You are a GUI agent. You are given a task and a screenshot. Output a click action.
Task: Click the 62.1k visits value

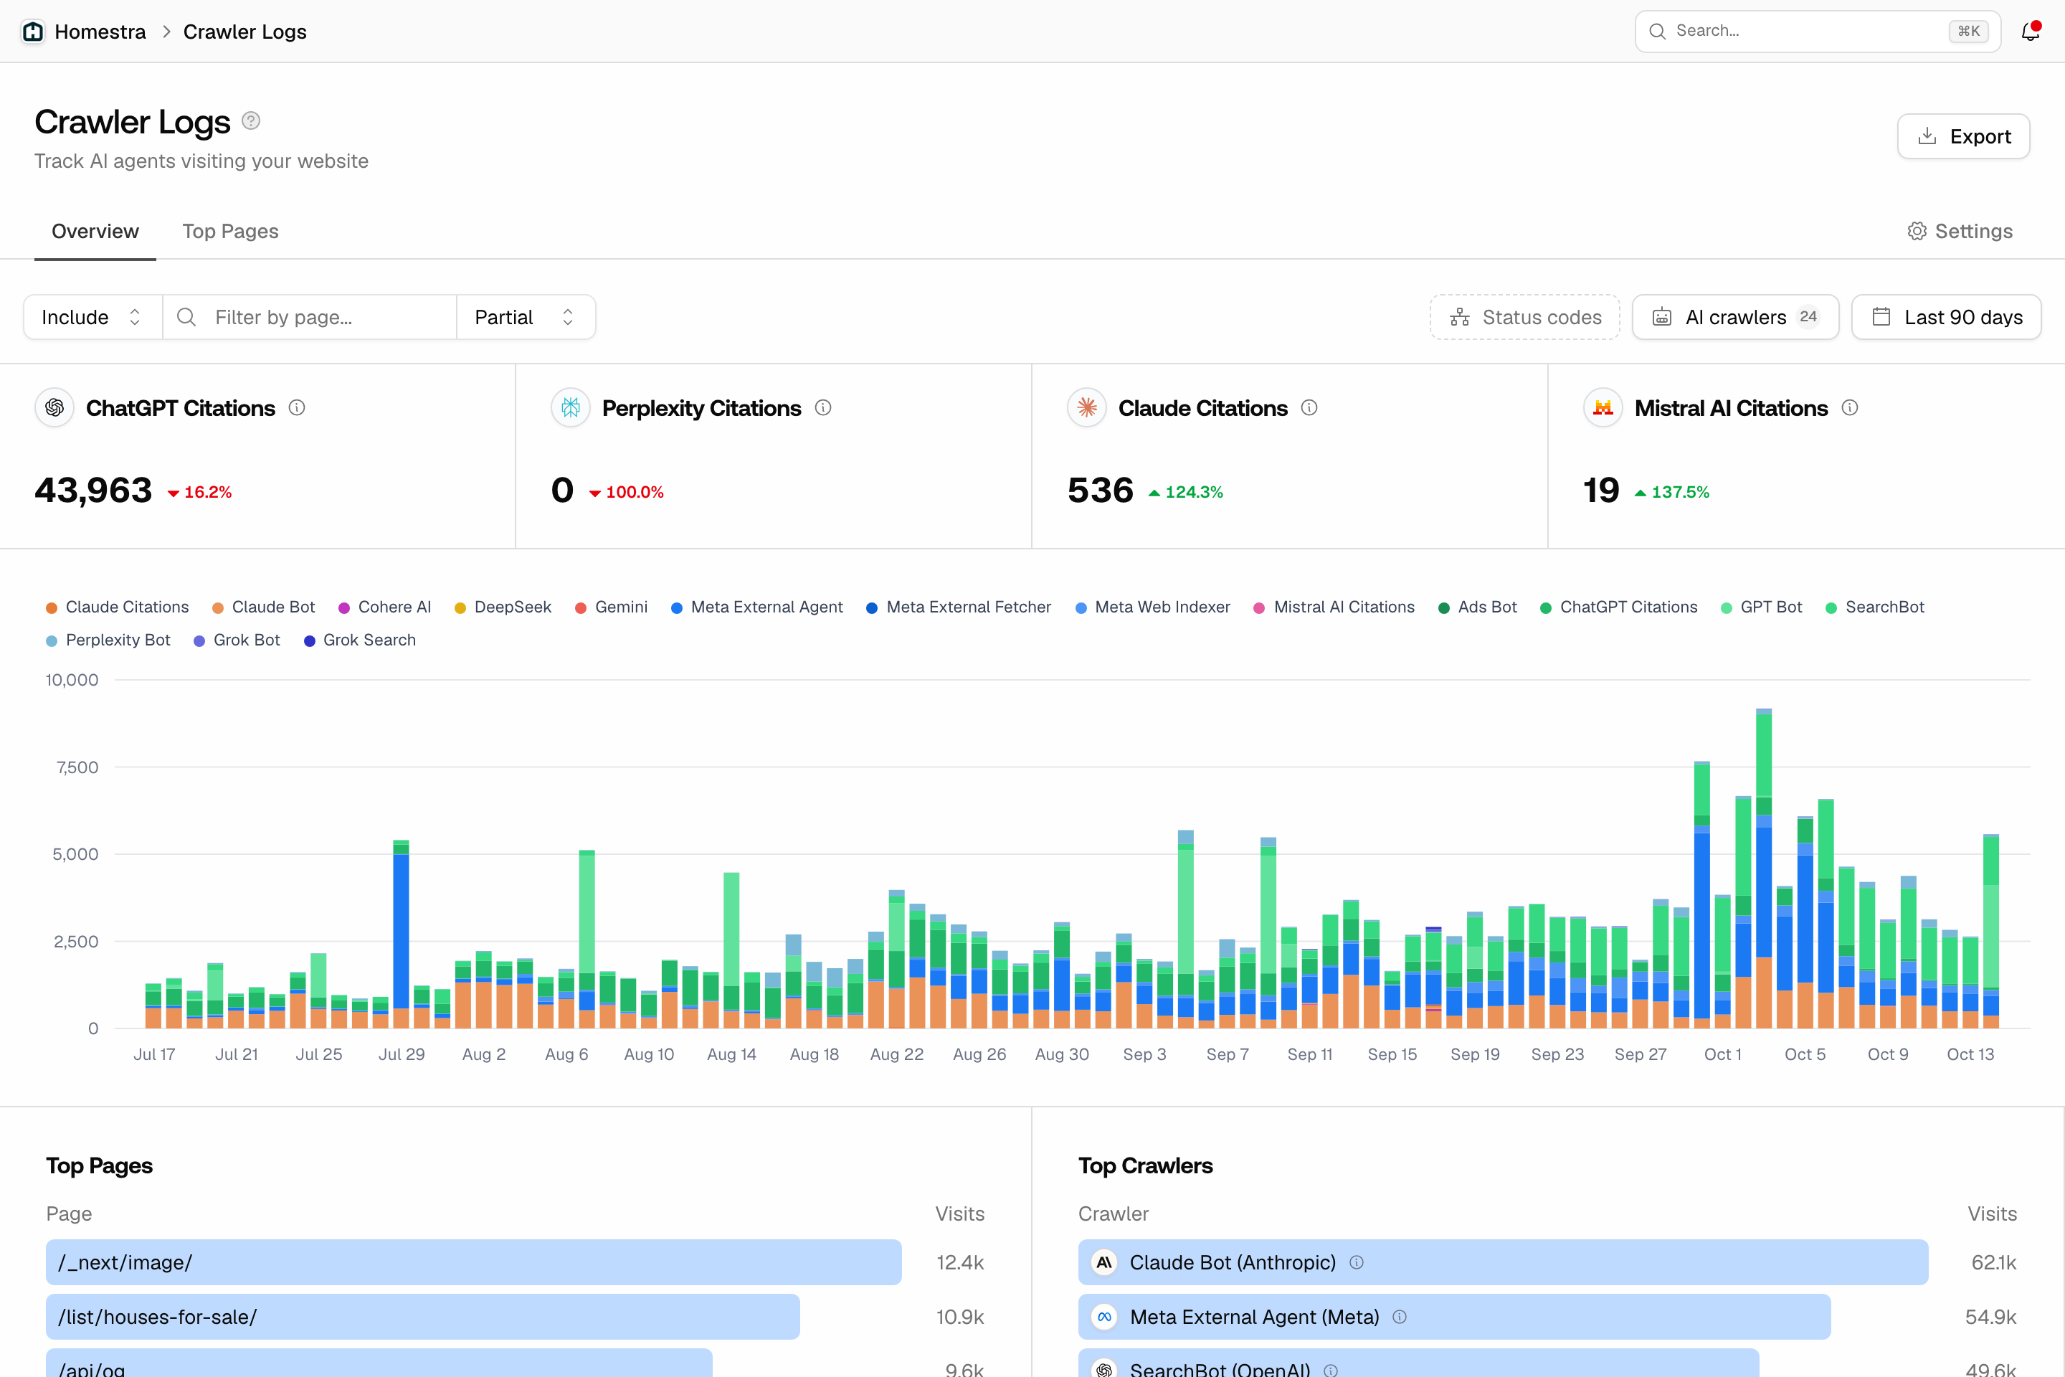pyautogui.click(x=1993, y=1262)
